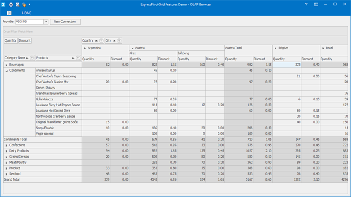The height and width of the screenshot is (197, 351).
Task: Expand the Beverages category row
Action: [x=7, y=65]
